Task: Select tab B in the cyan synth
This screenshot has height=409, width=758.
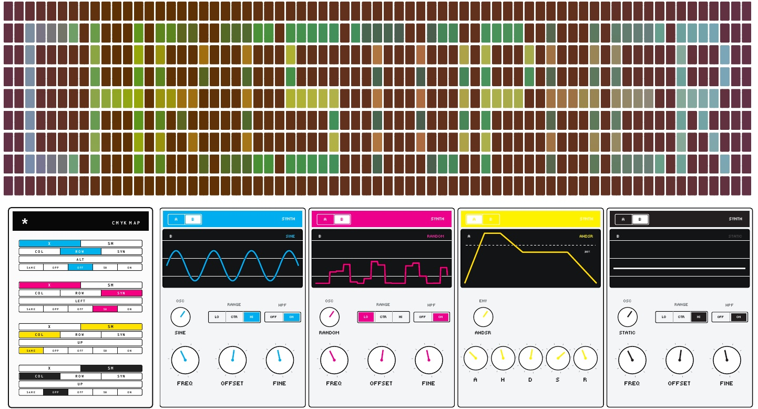Action: coord(193,219)
